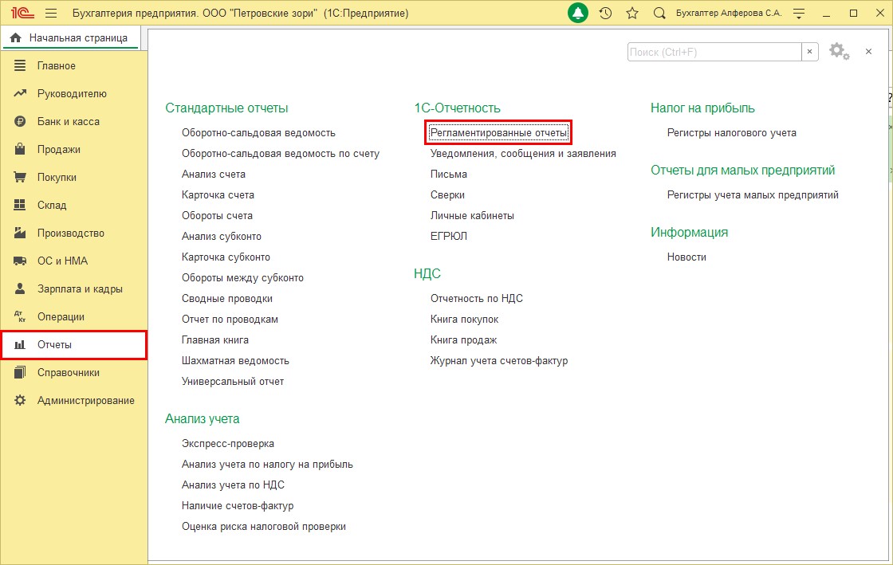Click the Склад grid icon
893x565 pixels.
pos(20,205)
